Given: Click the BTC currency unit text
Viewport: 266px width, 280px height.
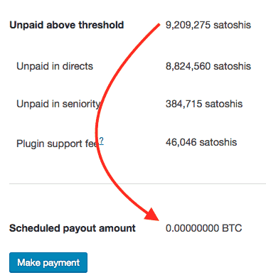Looking at the screenshot, I should click(232, 228).
